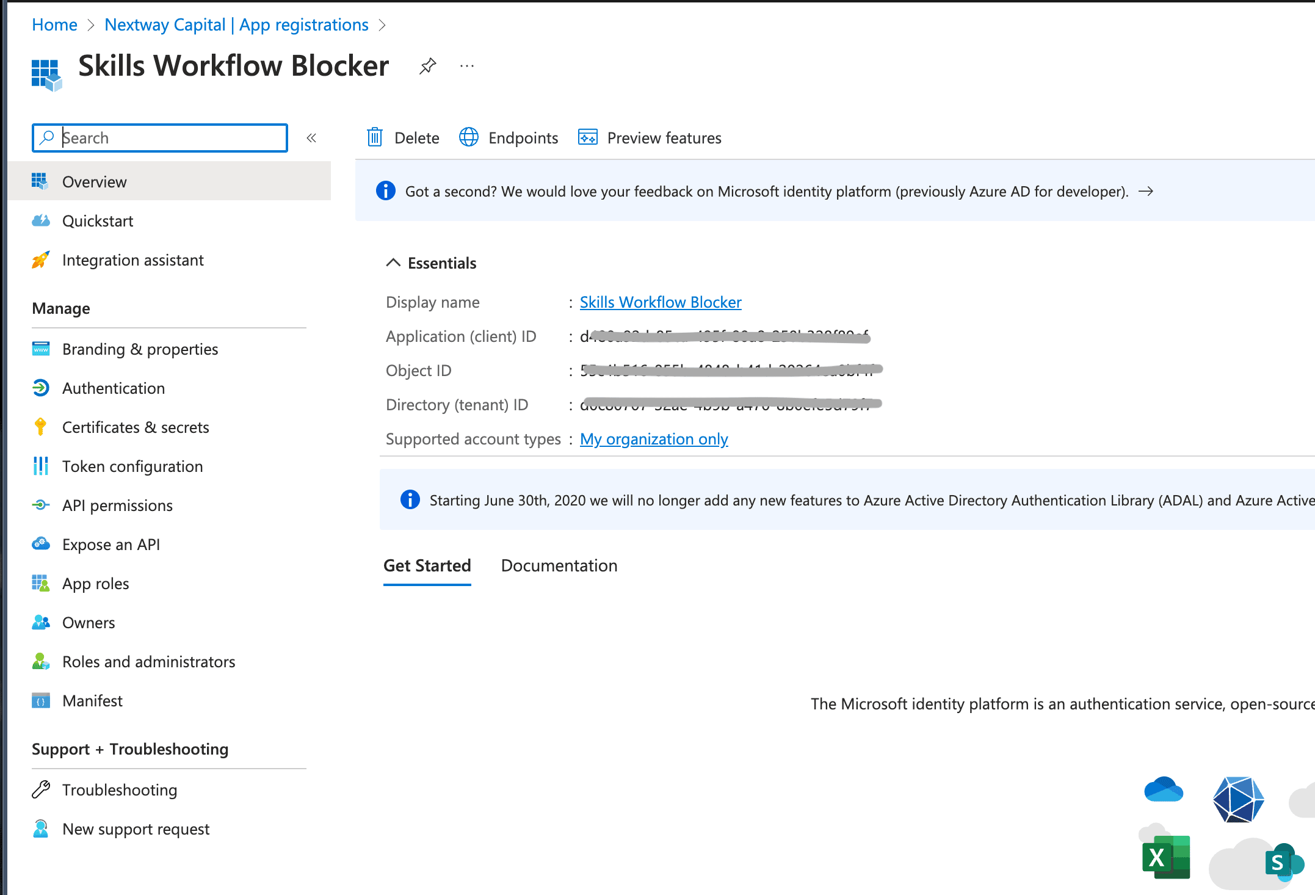Pin the Skills Workflow Blocker page
The width and height of the screenshot is (1315, 895).
pyautogui.click(x=427, y=65)
